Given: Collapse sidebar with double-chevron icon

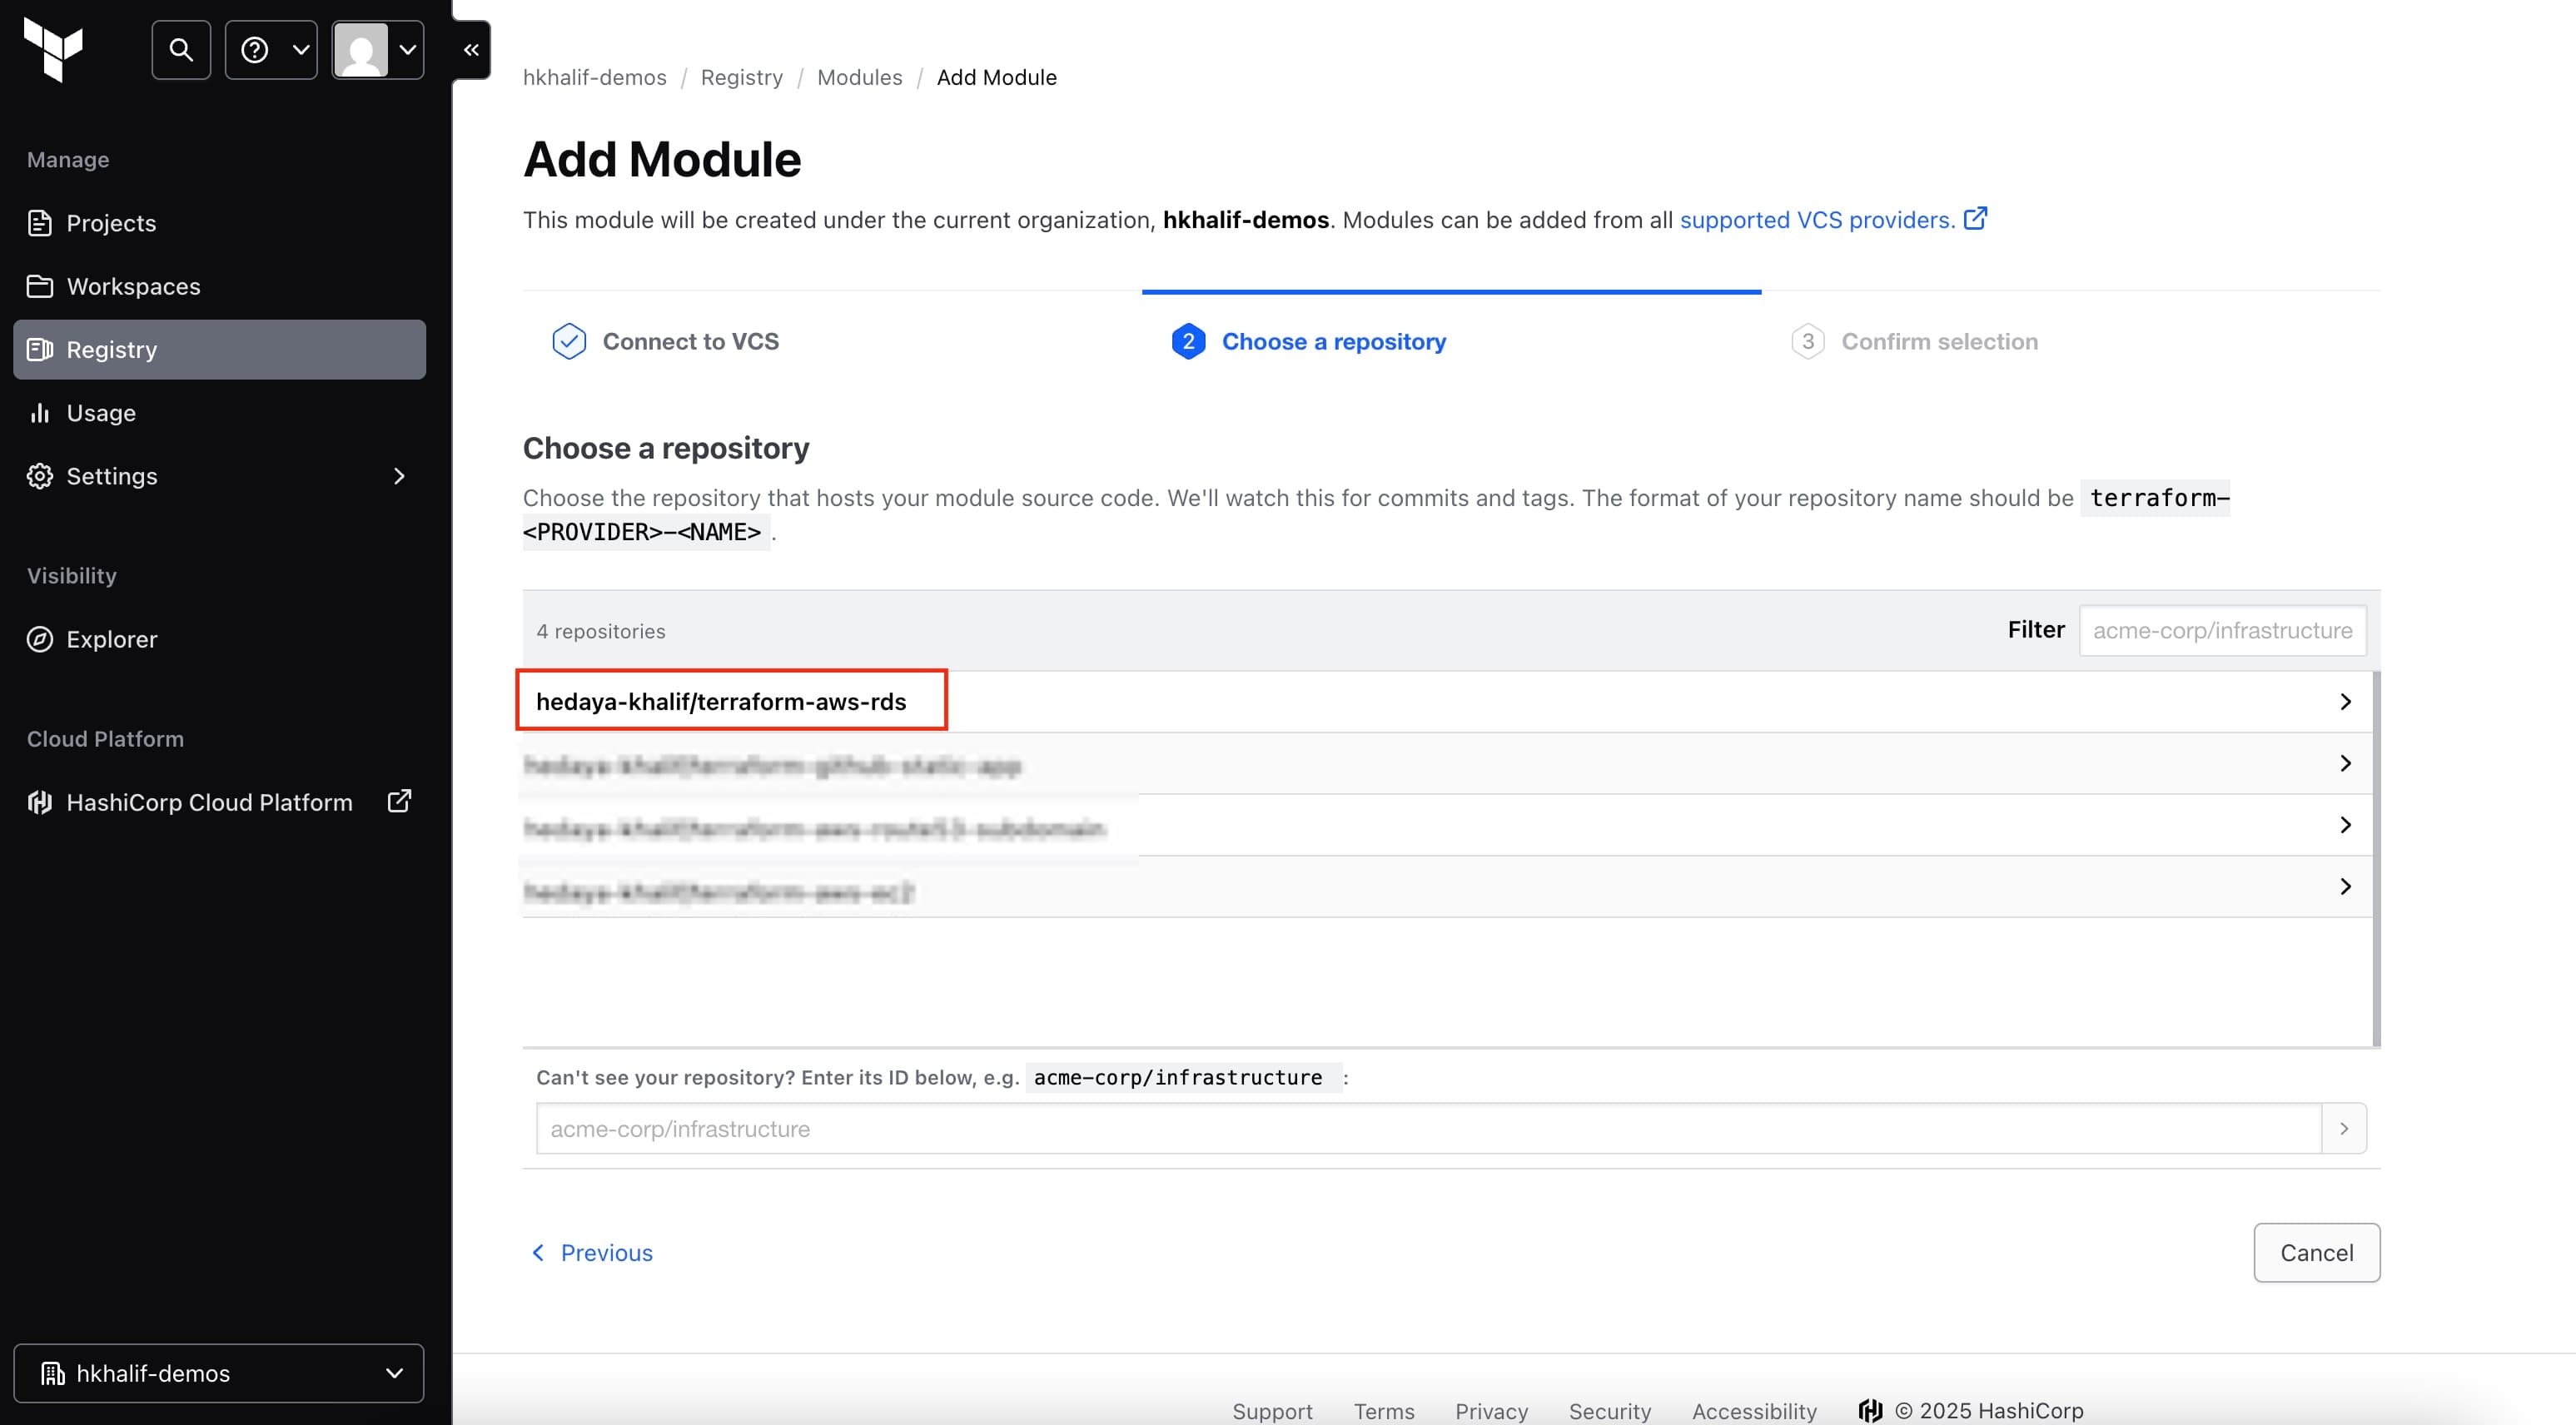Looking at the screenshot, I should [x=471, y=49].
